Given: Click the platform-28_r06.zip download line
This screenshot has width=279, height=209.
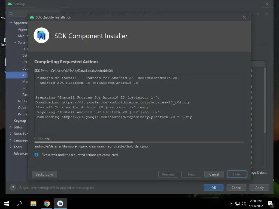Looking at the screenshot, I should (x=114, y=117).
